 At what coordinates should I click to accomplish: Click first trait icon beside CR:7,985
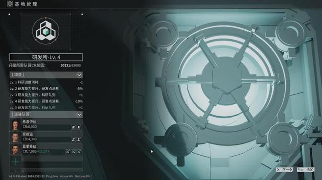[68, 152]
